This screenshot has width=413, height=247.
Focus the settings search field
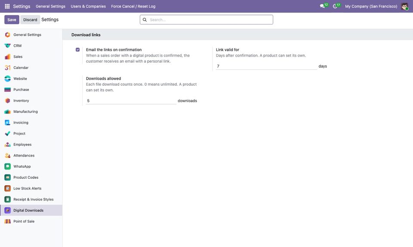[206, 20]
